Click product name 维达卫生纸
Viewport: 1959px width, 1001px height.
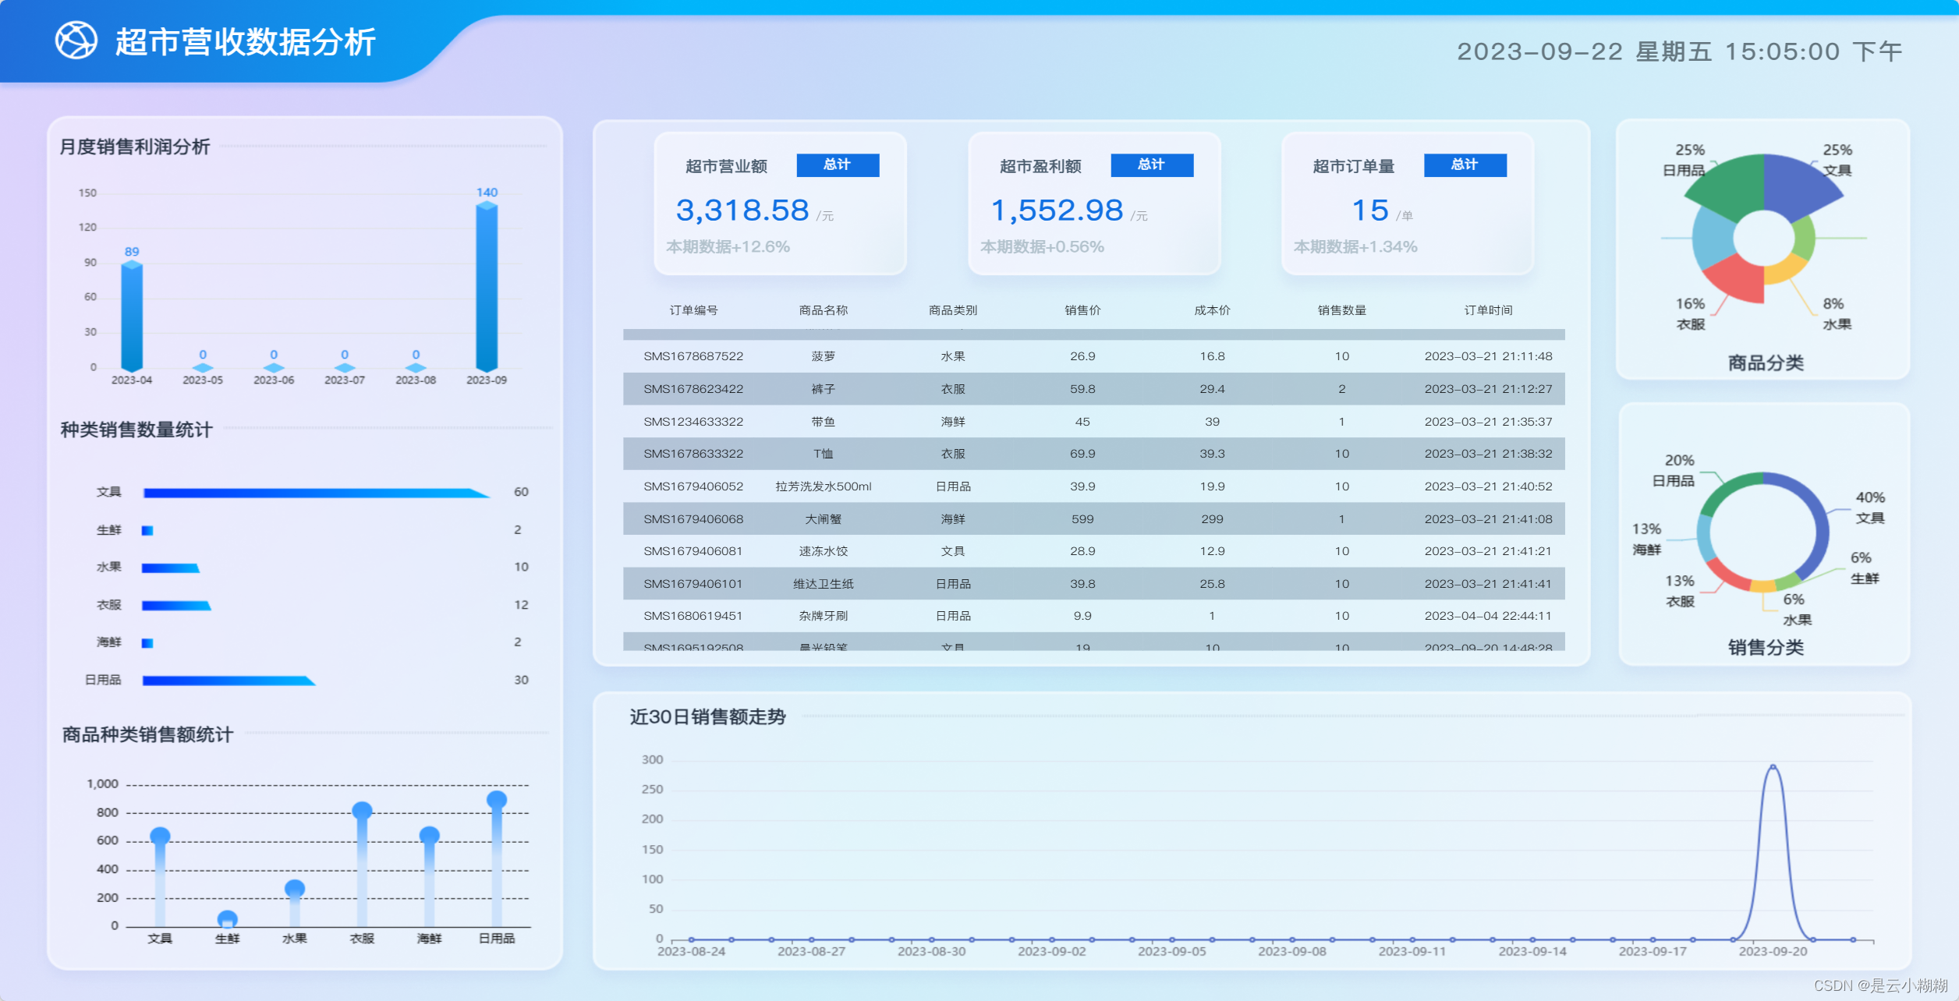pyautogui.click(x=823, y=584)
